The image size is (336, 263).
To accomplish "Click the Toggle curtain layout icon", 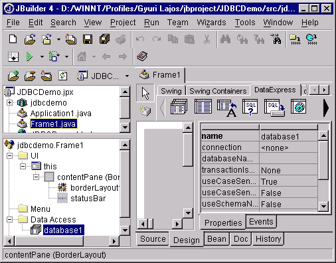I will click(x=13, y=56).
